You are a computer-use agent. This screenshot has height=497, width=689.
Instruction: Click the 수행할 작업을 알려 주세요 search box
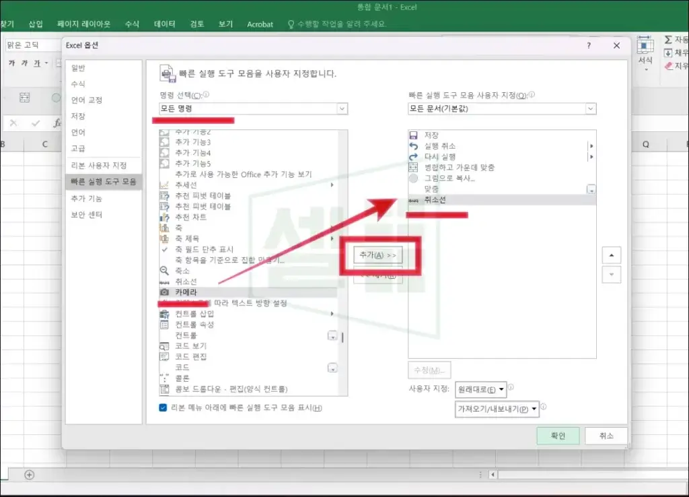[x=338, y=24]
